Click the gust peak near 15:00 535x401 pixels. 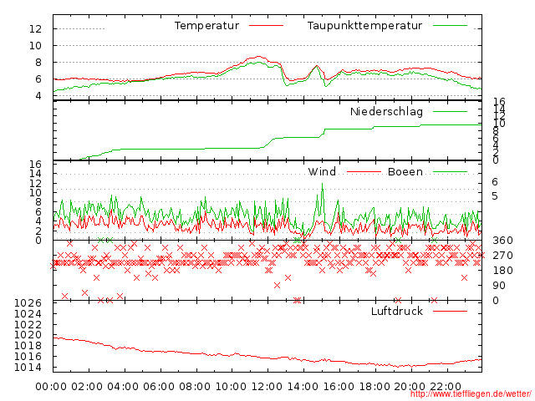click(x=322, y=184)
